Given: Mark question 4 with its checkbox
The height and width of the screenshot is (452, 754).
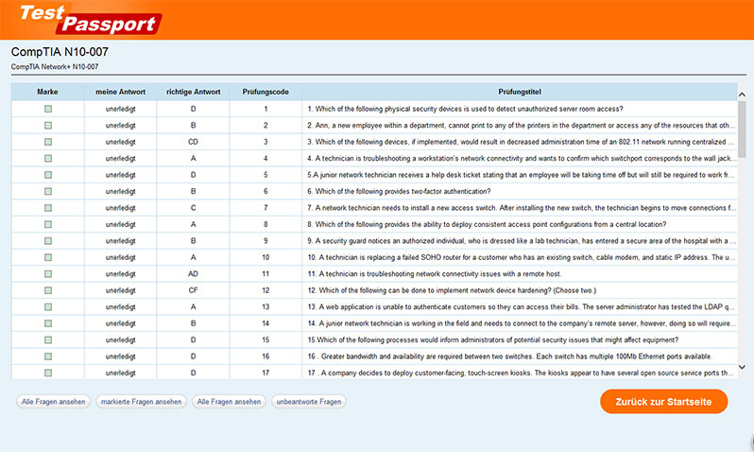Looking at the screenshot, I should 48,158.
